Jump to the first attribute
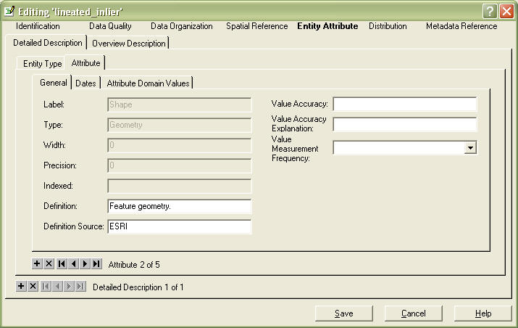The width and height of the screenshot is (518, 328). coord(62,263)
